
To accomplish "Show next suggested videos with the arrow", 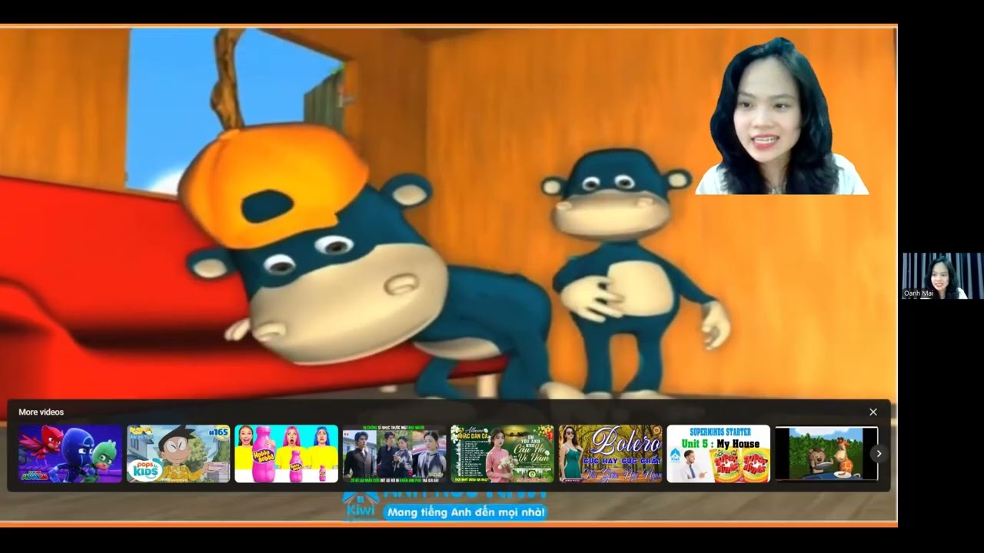I will pos(879,454).
